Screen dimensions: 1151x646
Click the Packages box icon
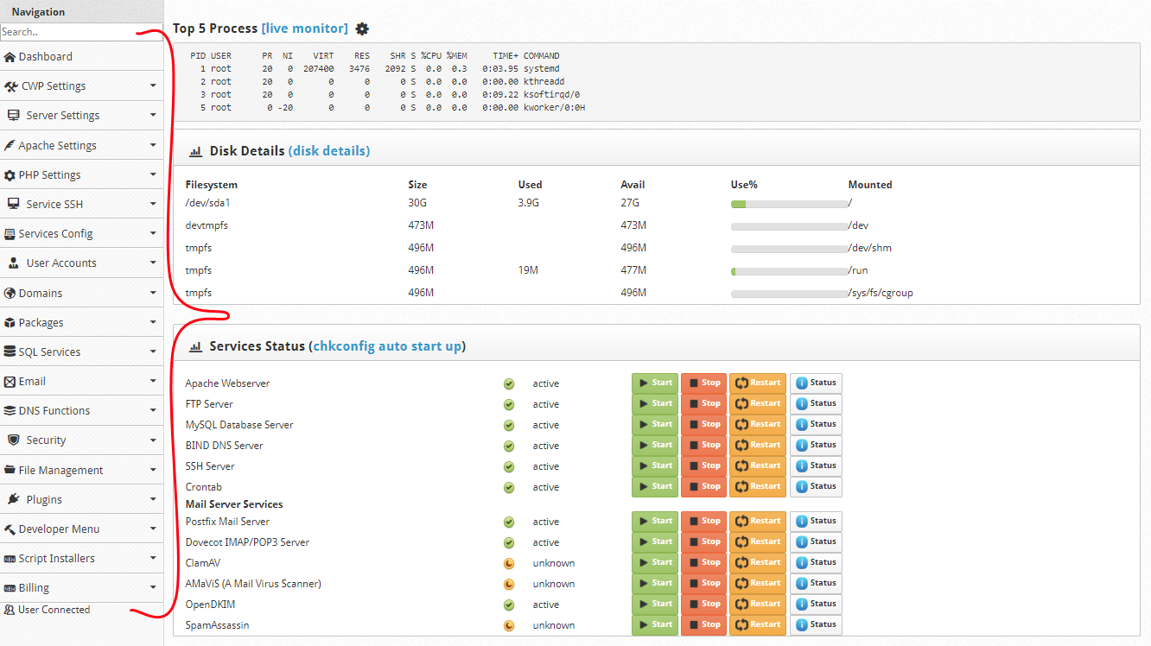coord(10,322)
